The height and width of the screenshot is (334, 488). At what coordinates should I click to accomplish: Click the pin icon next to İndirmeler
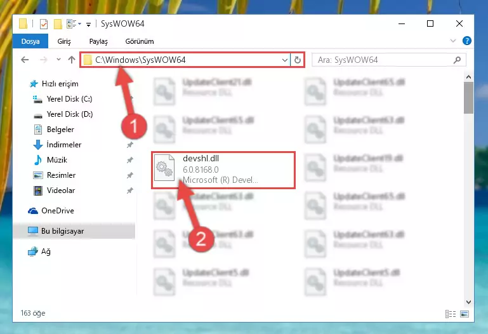(x=130, y=145)
